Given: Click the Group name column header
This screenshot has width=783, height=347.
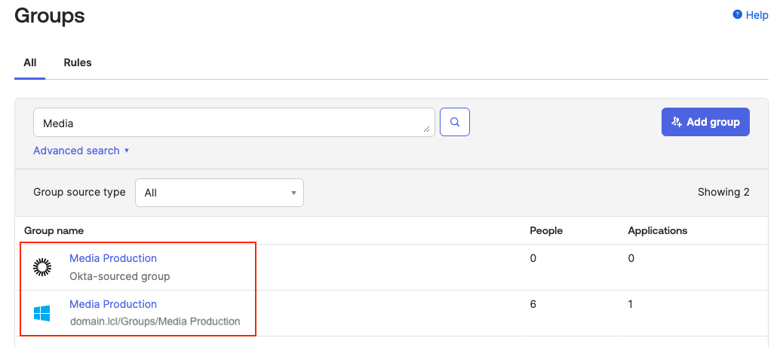Looking at the screenshot, I should click(54, 230).
